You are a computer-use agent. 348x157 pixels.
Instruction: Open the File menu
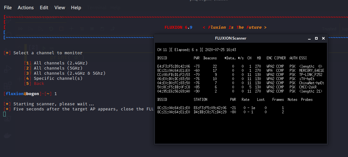(x=8, y=8)
